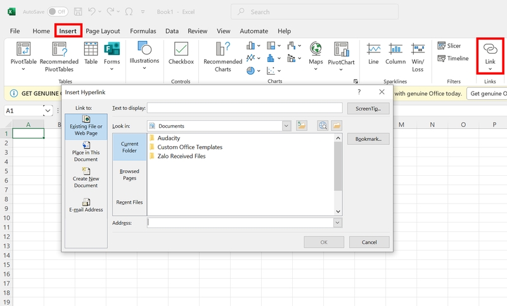Switch to the Page Layout tab
The image size is (507, 306).
[x=103, y=31]
